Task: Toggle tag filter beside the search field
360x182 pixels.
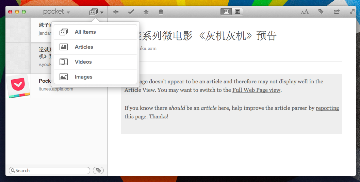Action: click(98, 170)
